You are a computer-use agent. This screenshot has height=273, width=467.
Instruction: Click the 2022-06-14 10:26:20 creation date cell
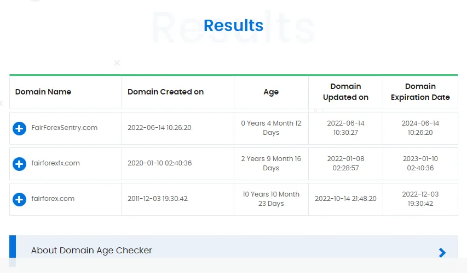[x=159, y=128]
